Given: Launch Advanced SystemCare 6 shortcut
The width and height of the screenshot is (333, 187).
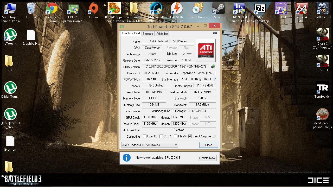Looking at the screenshot, I should (156, 12).
